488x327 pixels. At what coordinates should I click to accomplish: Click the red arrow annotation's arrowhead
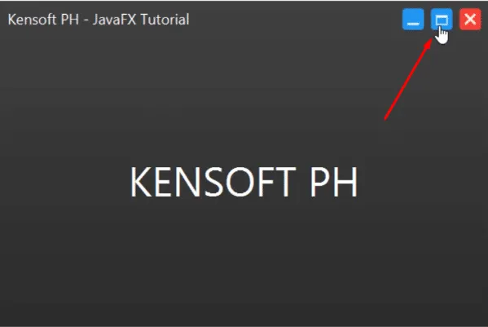[429, 43]
